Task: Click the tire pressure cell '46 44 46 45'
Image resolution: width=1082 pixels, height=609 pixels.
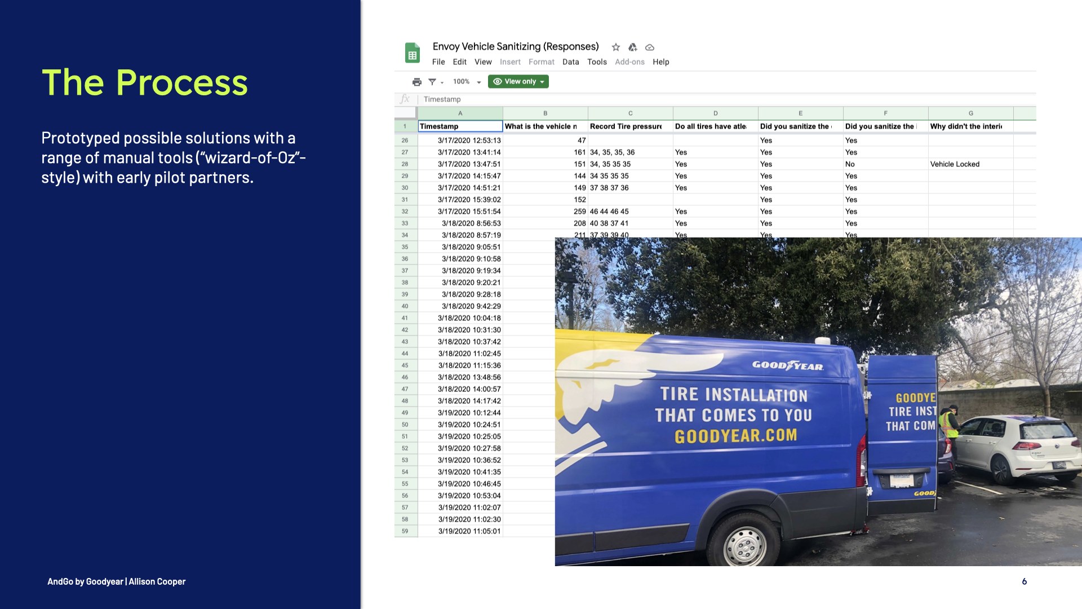Action: click(x=631, y=211)
